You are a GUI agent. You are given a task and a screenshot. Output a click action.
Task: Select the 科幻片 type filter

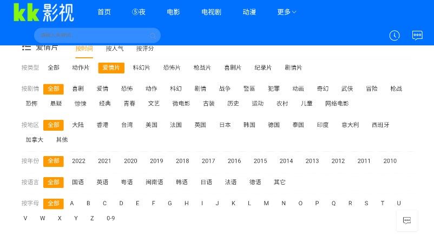coord(141,68)
